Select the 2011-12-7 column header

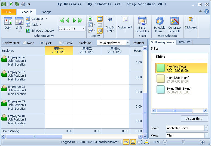point(115,51)
